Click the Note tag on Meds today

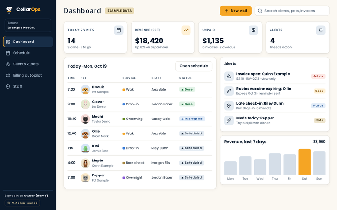coord(319,120)
